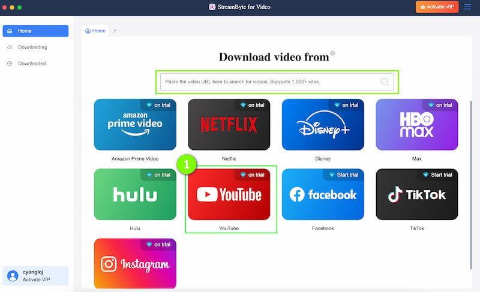The image size is (480, 292).
Task: Click the Home house icon in sidebar
Action: (10, 31)
